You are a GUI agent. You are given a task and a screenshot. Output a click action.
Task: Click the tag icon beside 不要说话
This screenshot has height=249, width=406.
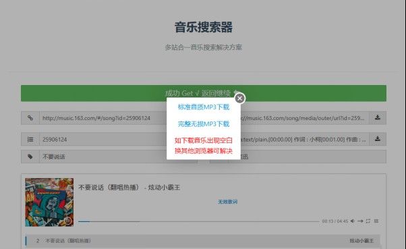30,157
